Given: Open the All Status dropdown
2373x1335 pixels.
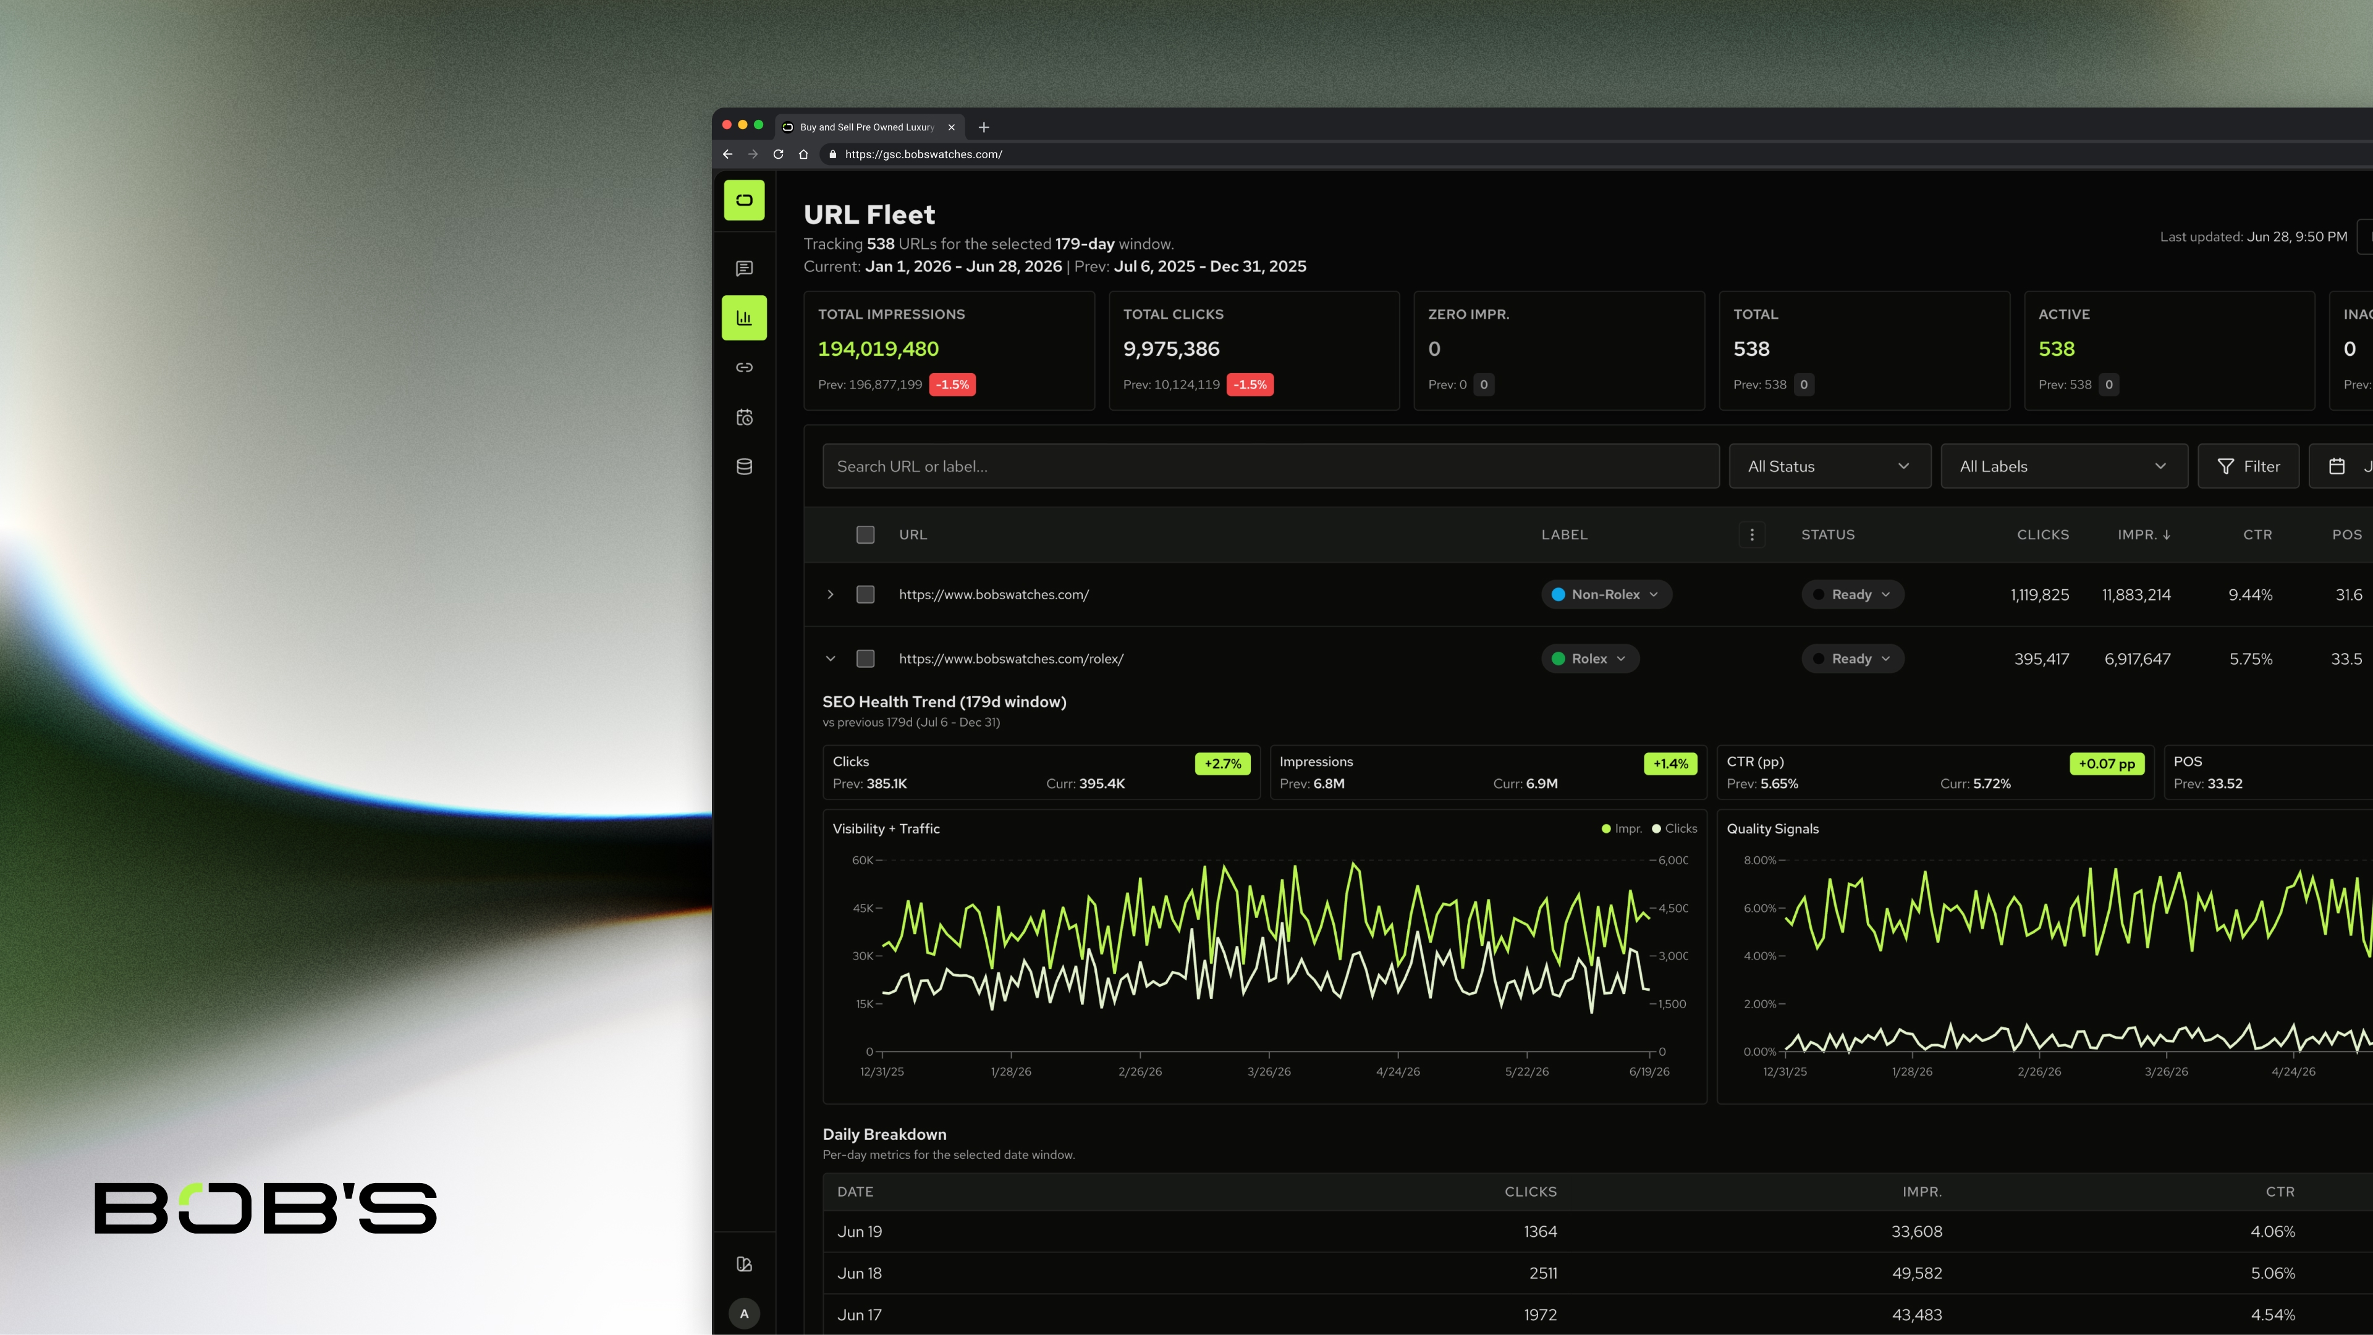Looking at the screenshot, I should 1829,467.
